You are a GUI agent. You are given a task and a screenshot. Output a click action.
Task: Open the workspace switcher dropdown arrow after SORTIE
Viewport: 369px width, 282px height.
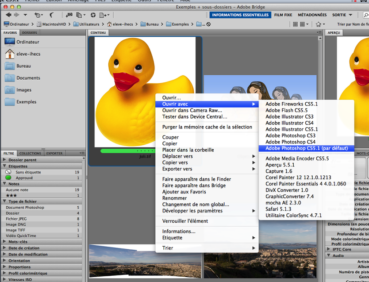350,15
